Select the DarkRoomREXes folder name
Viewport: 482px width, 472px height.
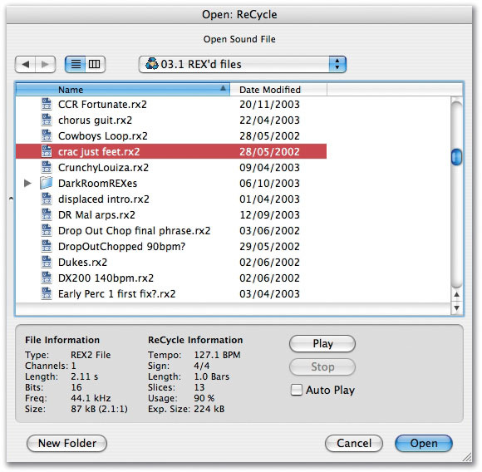97,184
